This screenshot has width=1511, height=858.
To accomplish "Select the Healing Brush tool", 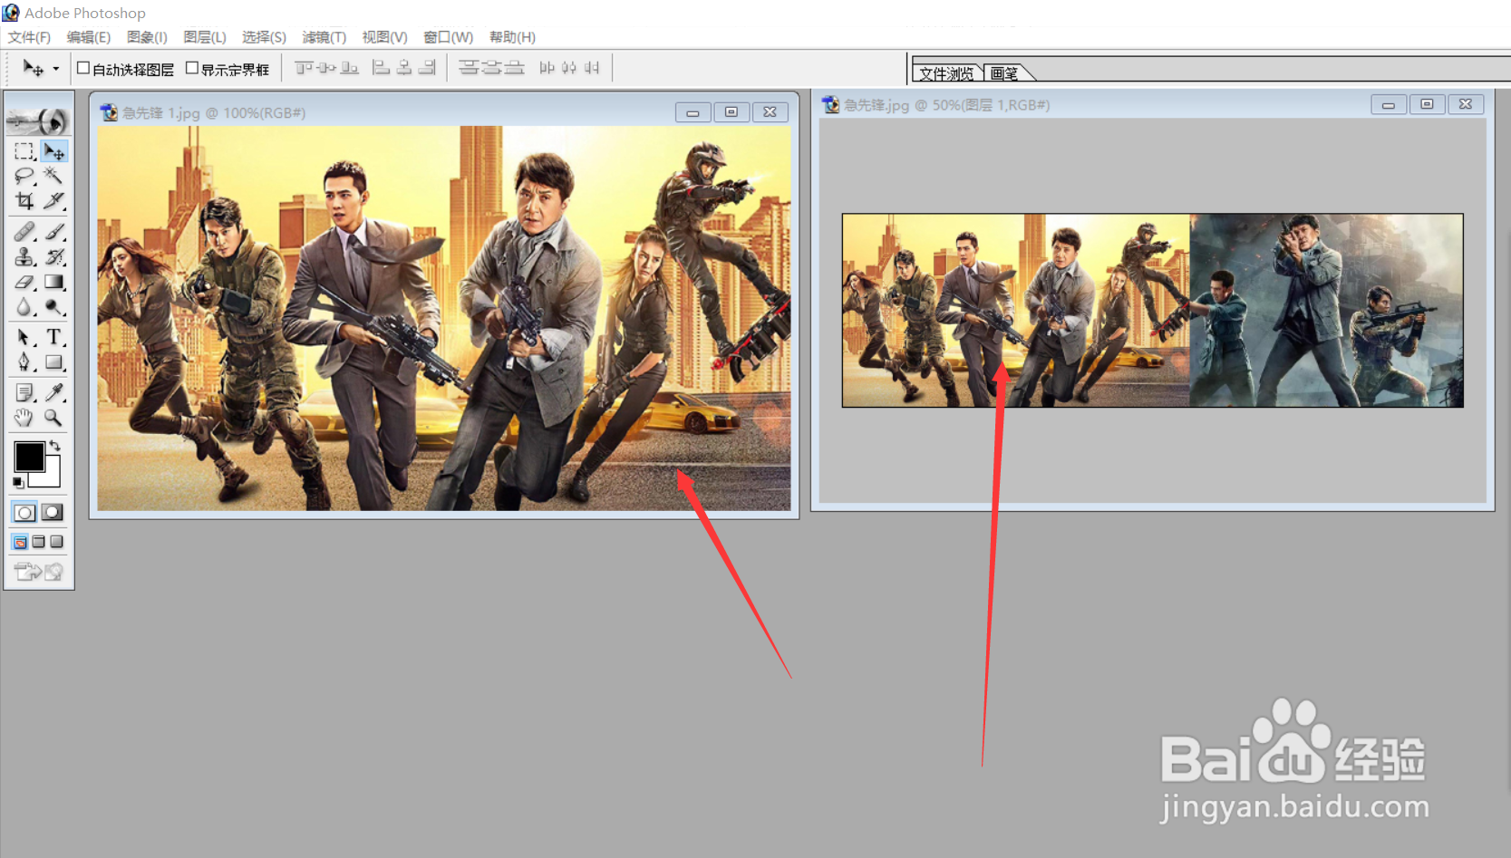I will coord(24,232).
